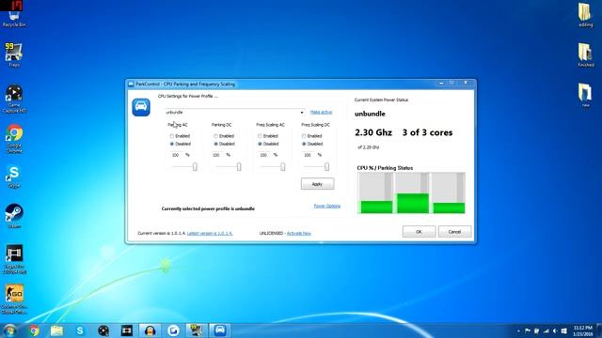Click the Action Center flag tray icon

coord(528,330)
